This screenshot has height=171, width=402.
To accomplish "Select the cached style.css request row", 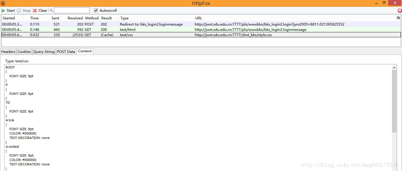I will coord(201,35).
